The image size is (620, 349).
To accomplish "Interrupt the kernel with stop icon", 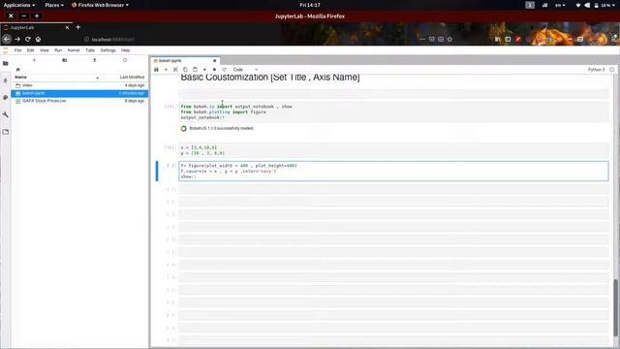I will [x=214, y=70].
